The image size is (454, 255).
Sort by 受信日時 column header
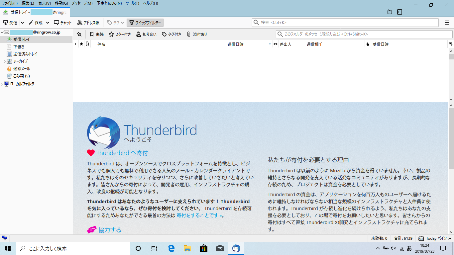409,44
